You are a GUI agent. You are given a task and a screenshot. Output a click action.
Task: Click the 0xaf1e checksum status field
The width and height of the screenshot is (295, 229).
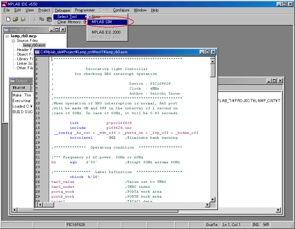coord(213,225)
